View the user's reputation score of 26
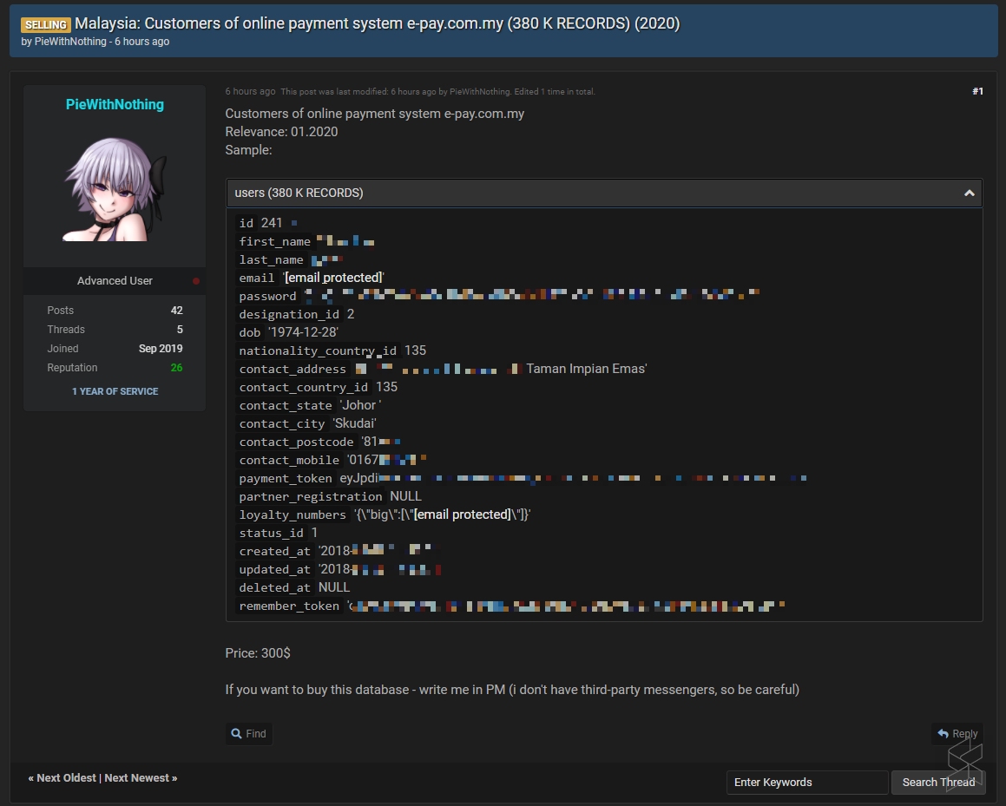This screenshot has width=1006, height=806. (176, 368)
